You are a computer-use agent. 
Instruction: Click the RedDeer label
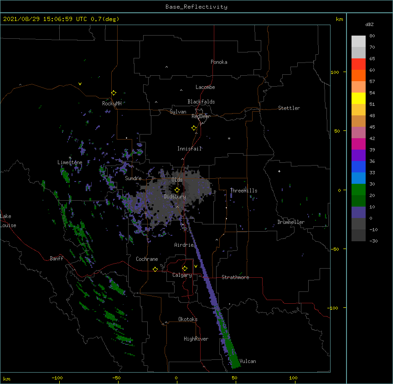(201, 116)
